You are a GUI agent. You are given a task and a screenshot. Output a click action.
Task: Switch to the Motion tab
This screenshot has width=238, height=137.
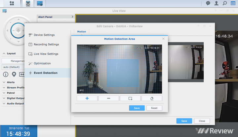coord(81,32)
